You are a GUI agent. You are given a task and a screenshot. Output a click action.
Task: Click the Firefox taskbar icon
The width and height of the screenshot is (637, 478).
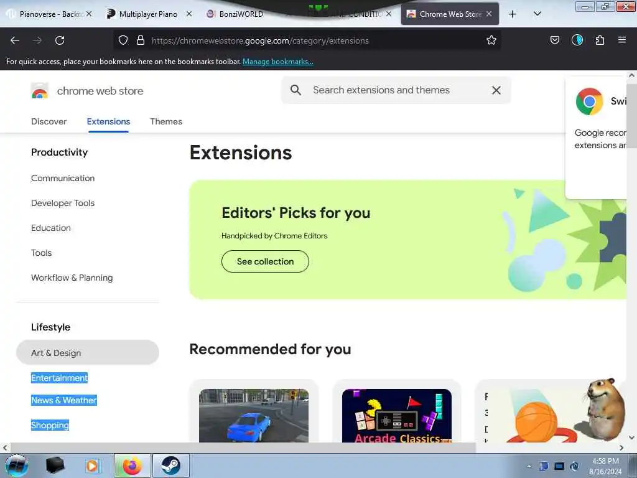click(x=133, y=466)
